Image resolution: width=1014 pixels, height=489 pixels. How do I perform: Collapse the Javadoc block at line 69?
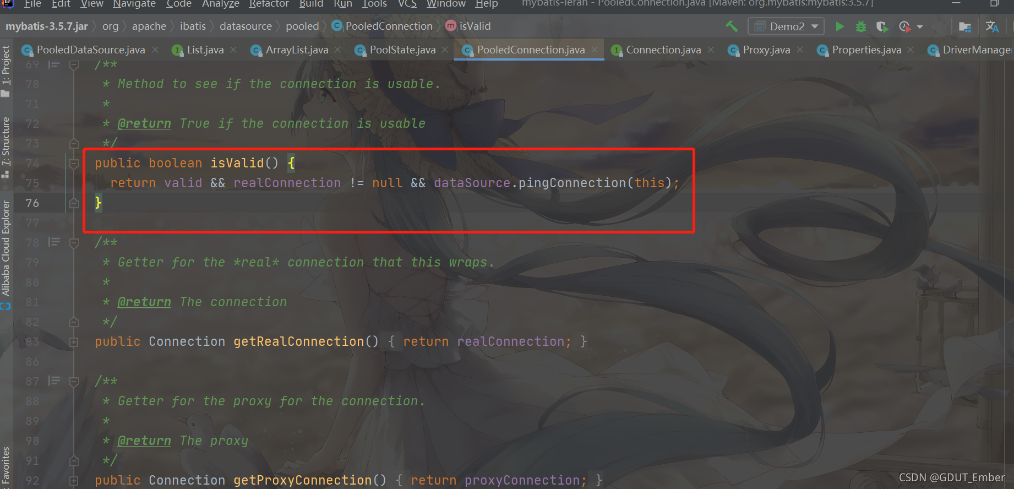pyautogui.click(x=74, y=64)
